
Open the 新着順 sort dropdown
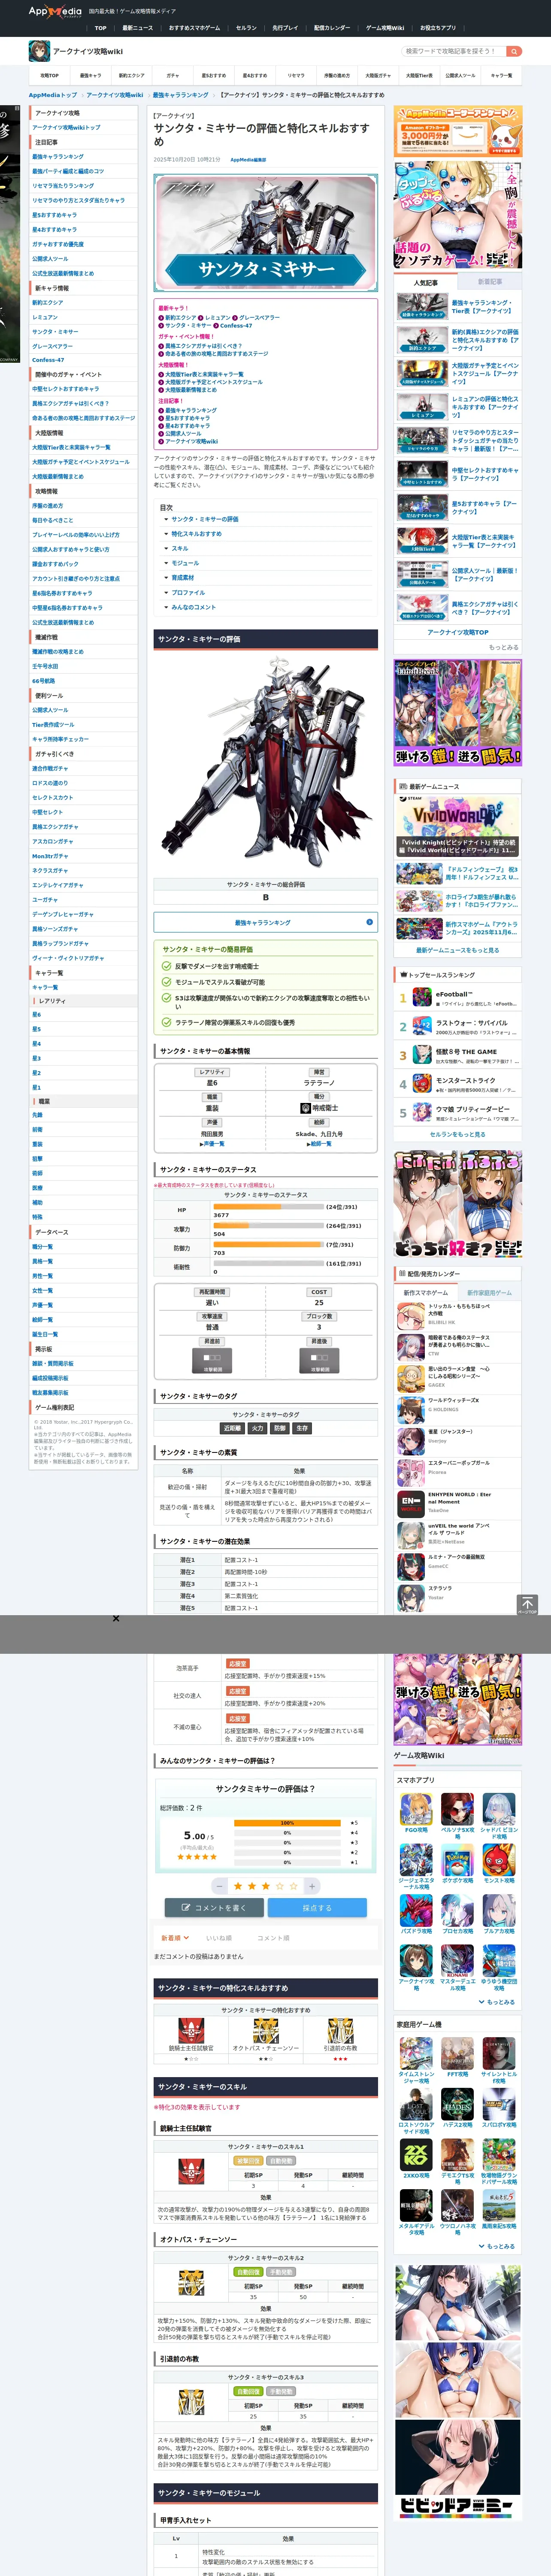175,1937
